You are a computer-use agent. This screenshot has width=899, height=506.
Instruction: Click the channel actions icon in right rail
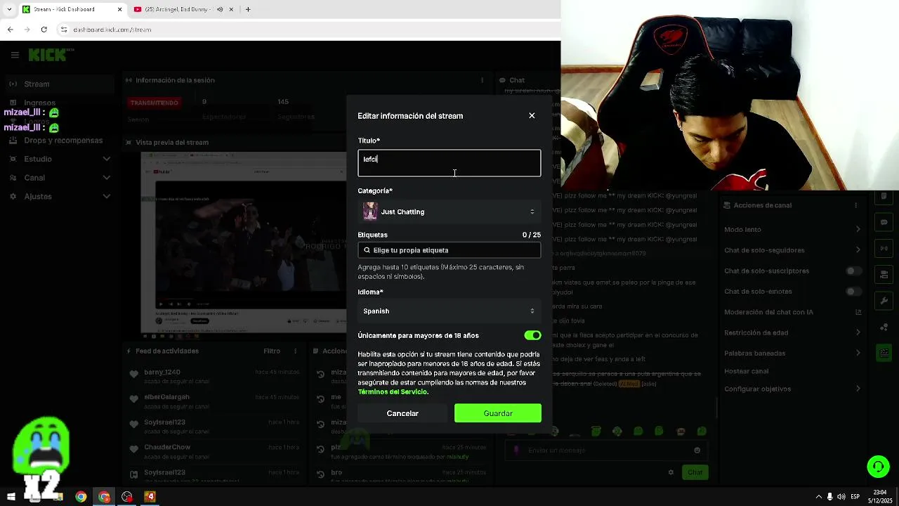click(x=884, y=274)
